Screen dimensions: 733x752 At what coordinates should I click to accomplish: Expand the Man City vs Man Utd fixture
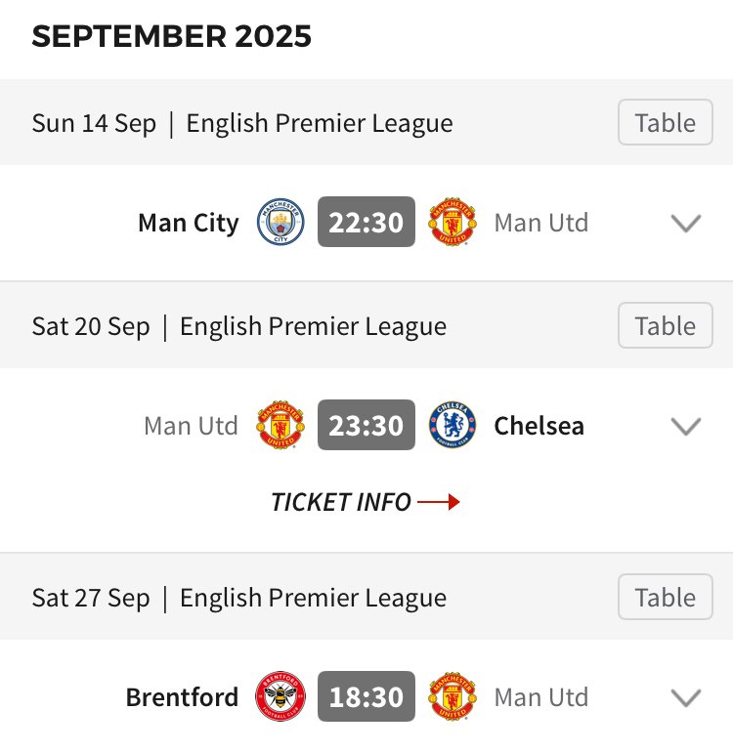point(685,223)
